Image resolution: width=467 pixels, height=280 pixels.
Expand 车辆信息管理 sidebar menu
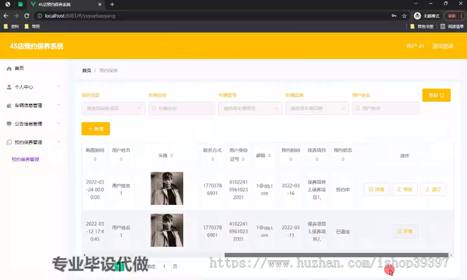point(33,105)
